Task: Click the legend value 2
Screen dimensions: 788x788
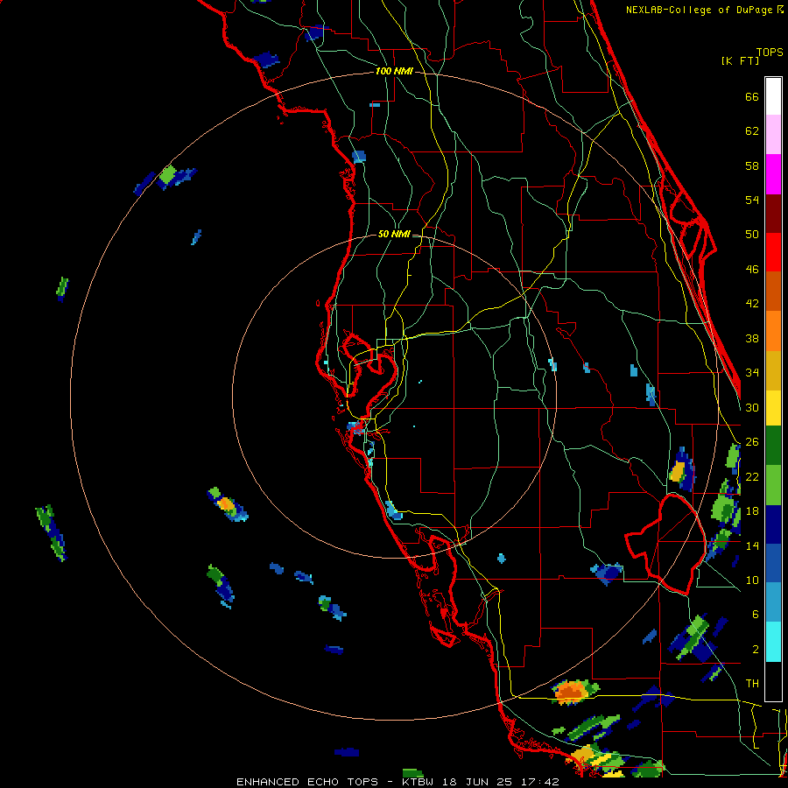Action: (x=756, y=650)
